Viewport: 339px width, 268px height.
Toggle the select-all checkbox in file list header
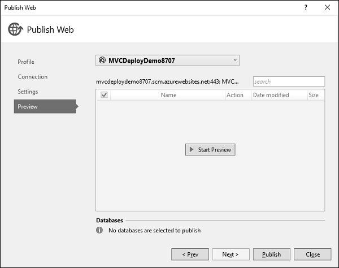click(x=104, y=95)
